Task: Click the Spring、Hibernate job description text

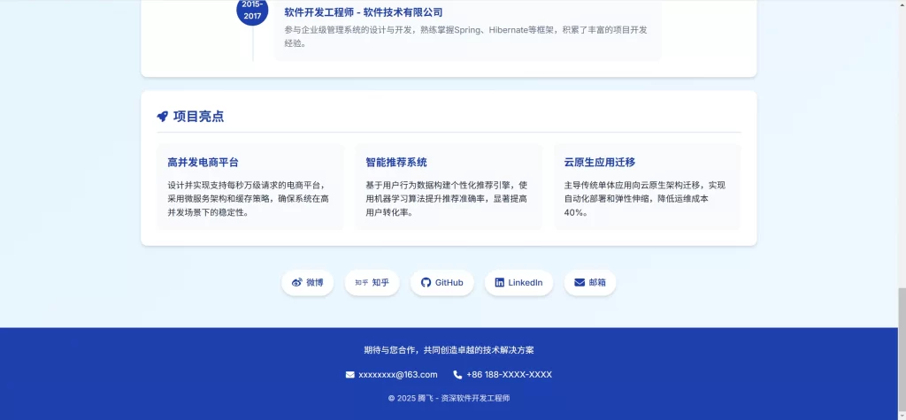Action: (465, 36)
